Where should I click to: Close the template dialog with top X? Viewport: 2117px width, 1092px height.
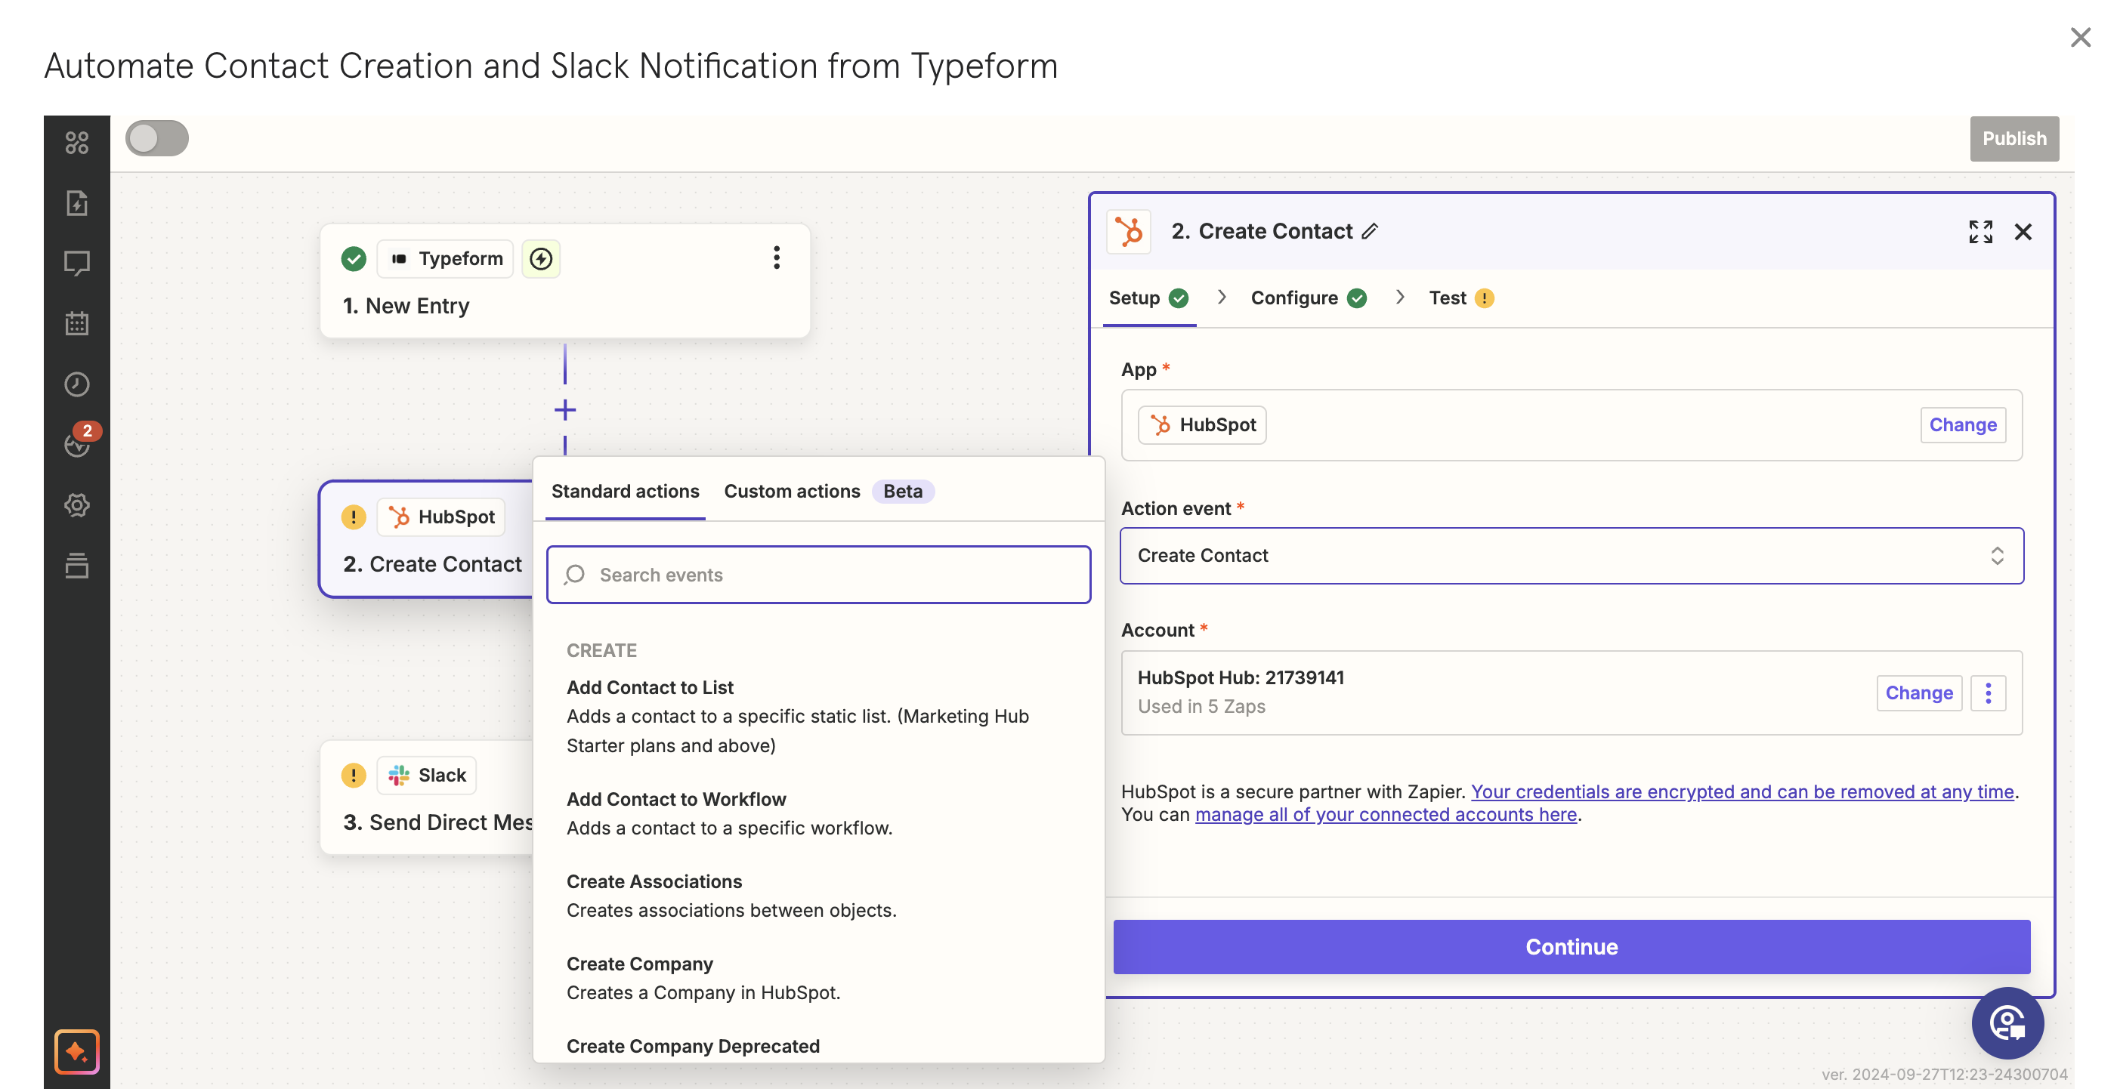[2081, 38]
